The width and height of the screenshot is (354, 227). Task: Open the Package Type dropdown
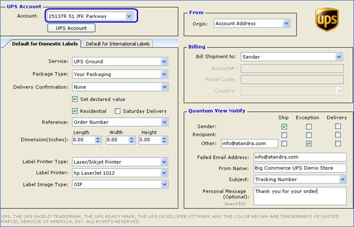point(120,74)
